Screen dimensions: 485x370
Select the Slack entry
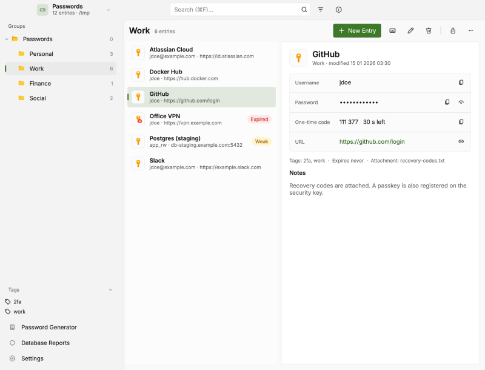[202, 164]
